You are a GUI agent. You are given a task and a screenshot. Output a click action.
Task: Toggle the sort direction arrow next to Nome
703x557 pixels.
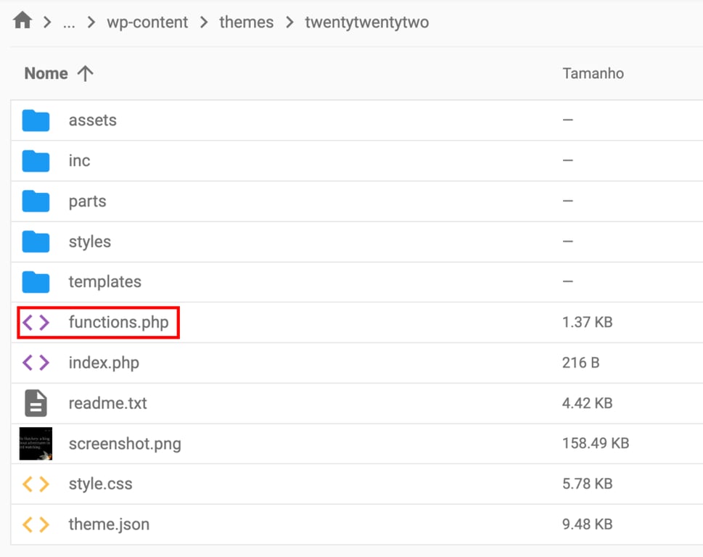tap(86, 73)
